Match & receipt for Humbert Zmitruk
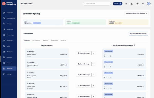This screenshot has width=154, height=98. point(84,96)
